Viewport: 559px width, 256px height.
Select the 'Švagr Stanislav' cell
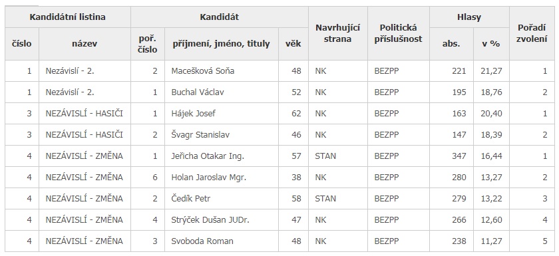[x=200, y=135]
